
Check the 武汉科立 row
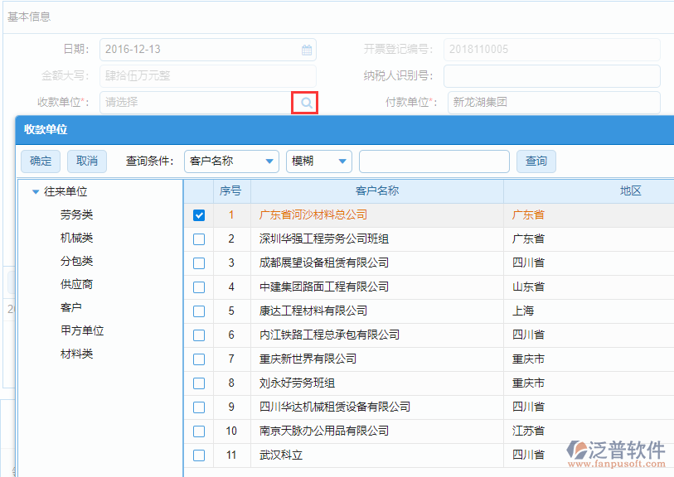point(199,455)
